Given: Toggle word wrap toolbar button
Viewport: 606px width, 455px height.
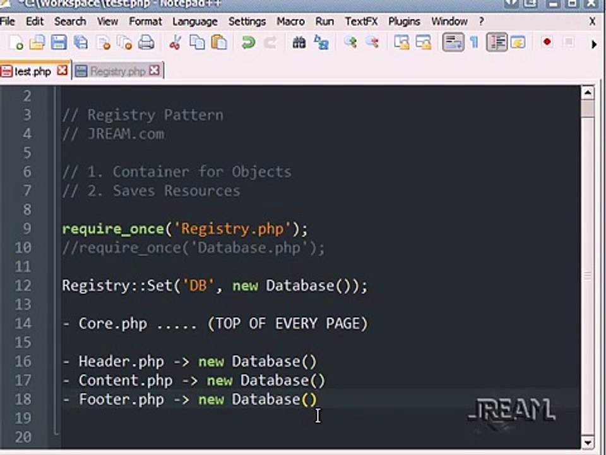Looking at the screenshot, I should (x=453, y=42).
